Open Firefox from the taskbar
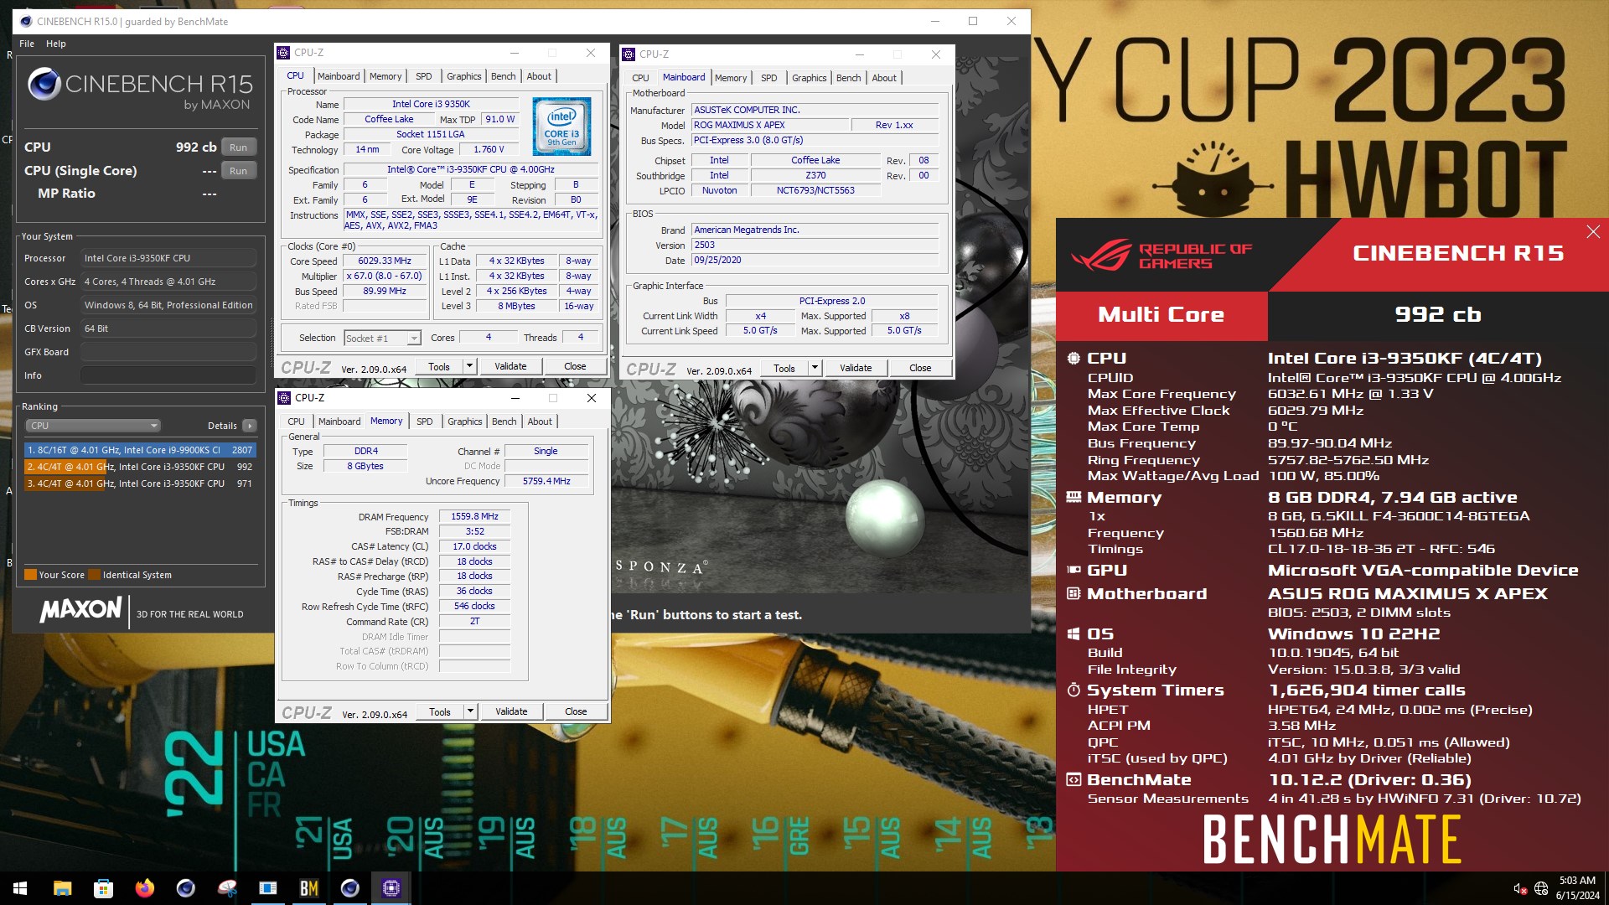The height and width of the screenshot is (905, 1609). [144, 888]
